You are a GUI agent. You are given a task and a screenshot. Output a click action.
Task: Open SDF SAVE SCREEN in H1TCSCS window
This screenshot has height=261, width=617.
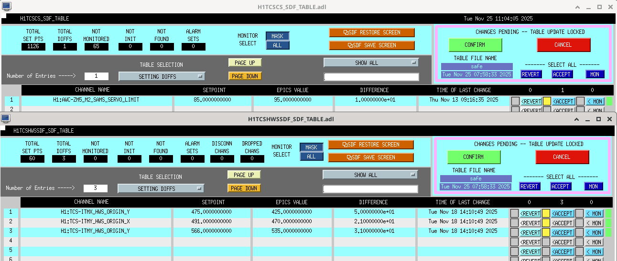(x=371, y=45)
